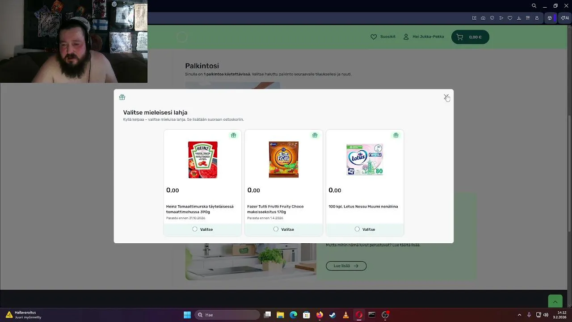
Task: Select the Heinz Tomaattimurska radio button
Action: coord(195,229)
